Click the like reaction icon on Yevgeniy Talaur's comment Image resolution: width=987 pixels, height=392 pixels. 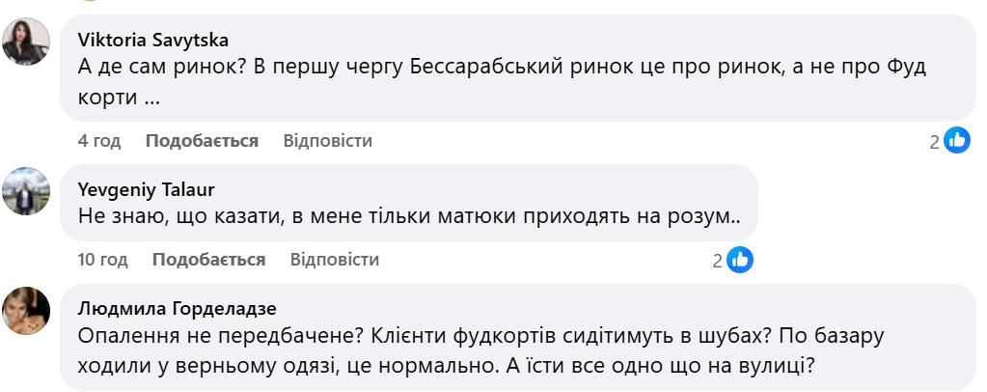tap(740, 260)
